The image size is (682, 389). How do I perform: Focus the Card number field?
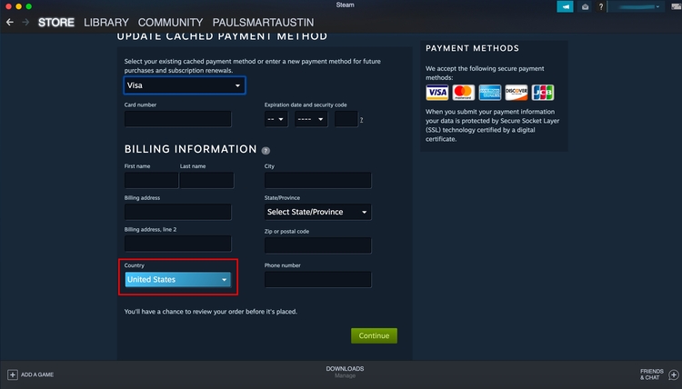pyautogui.click(x=178, y=119)
